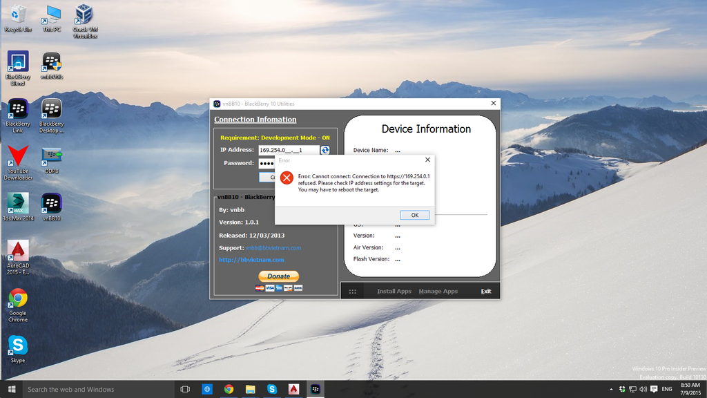Screen dimensions: 707x398
Task: Click the "Version: 1.0.1" text
Action: pos(239,222)
